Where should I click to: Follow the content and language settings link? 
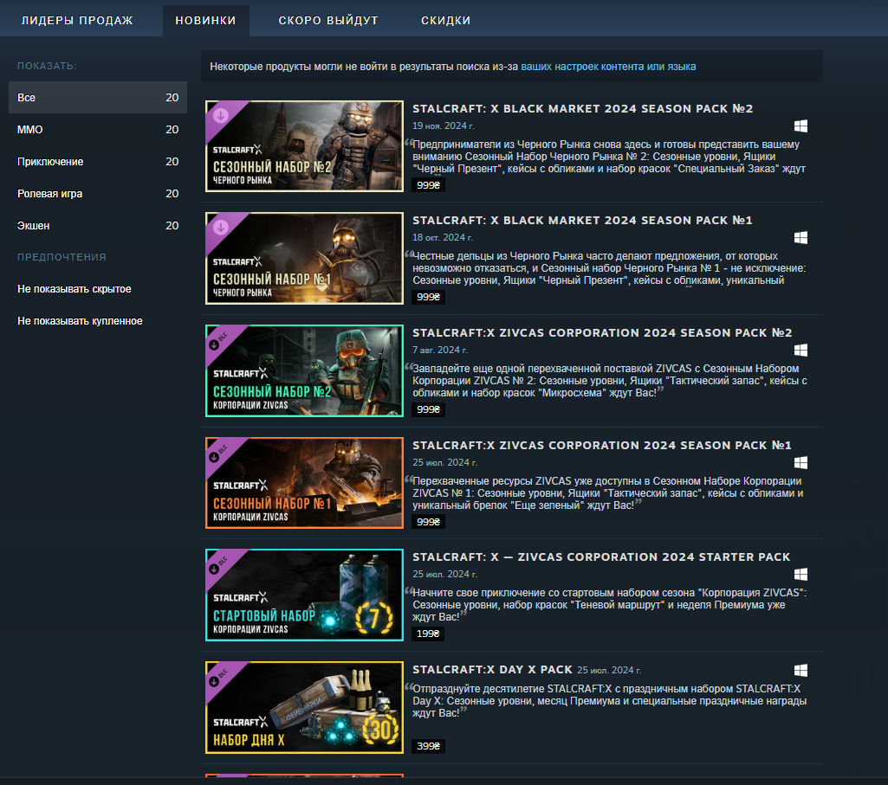tap(608, 67)
